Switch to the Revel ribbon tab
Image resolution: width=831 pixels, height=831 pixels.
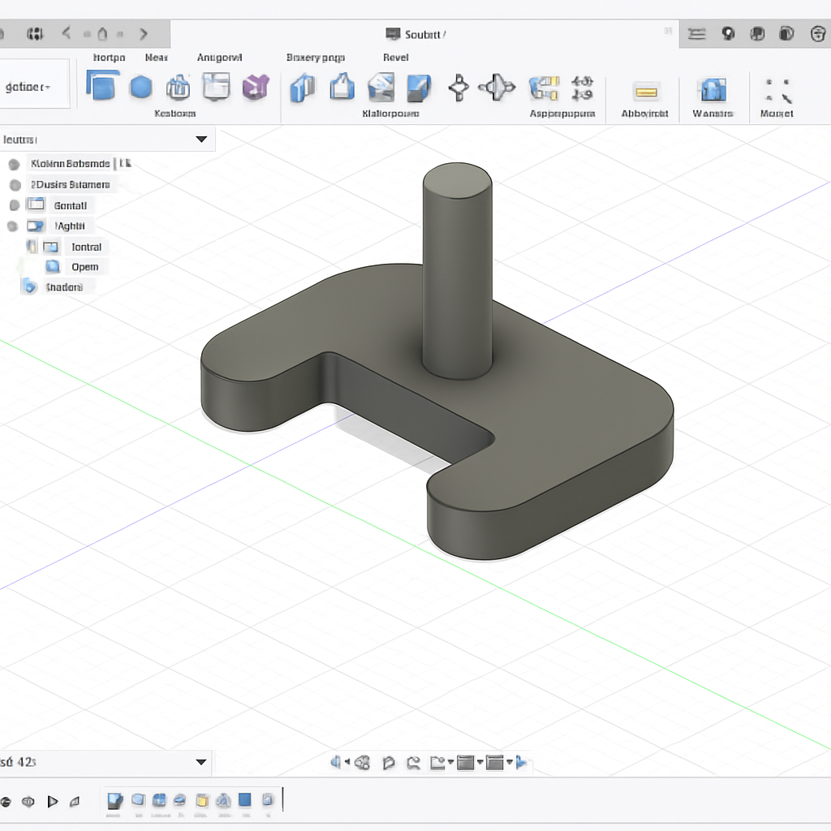395,58
